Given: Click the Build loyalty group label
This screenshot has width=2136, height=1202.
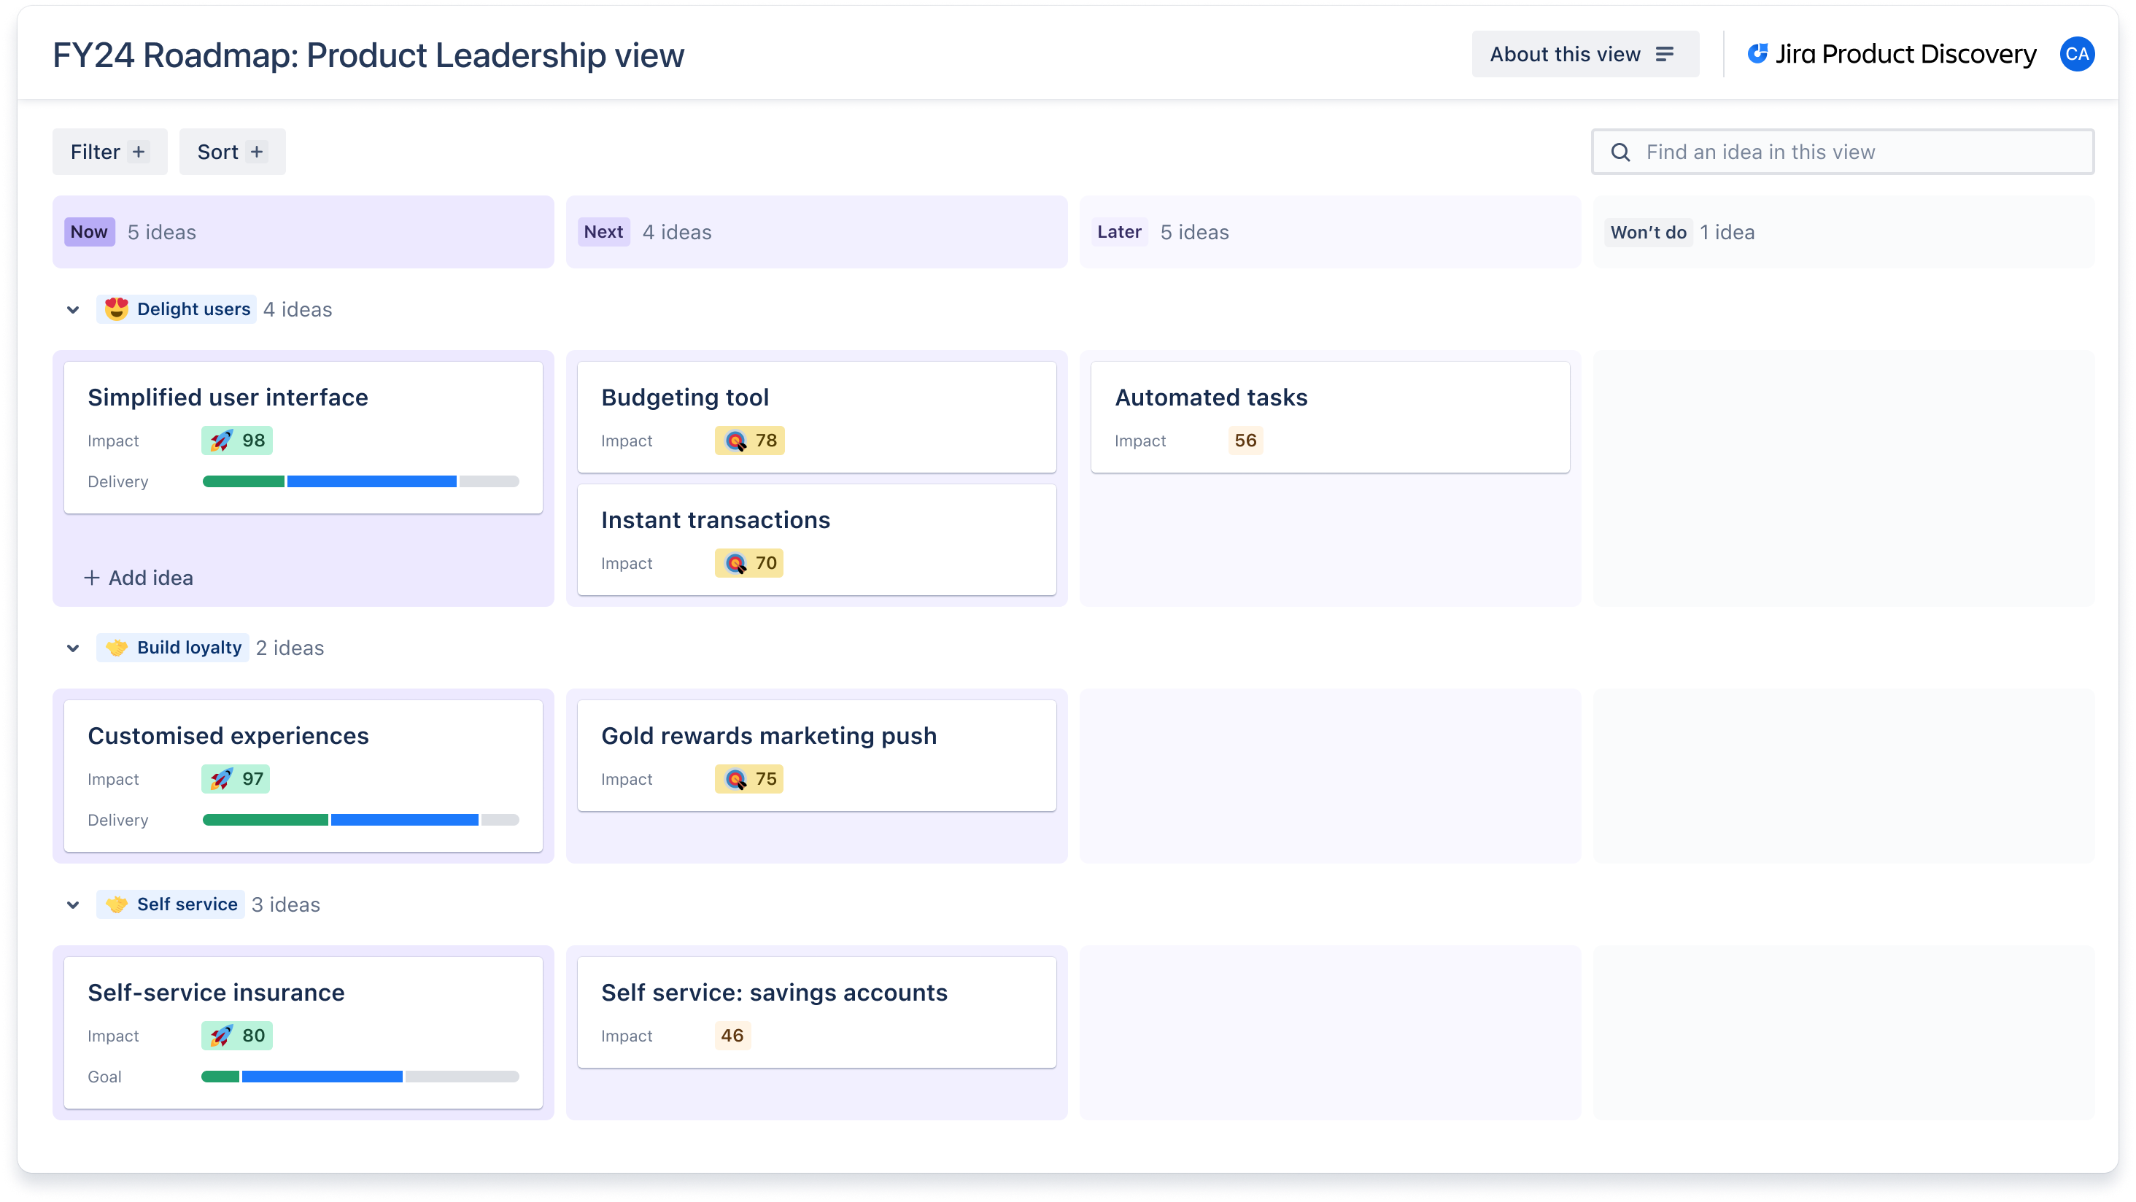Looking at the screenshot, I should (x=172, y=648).
